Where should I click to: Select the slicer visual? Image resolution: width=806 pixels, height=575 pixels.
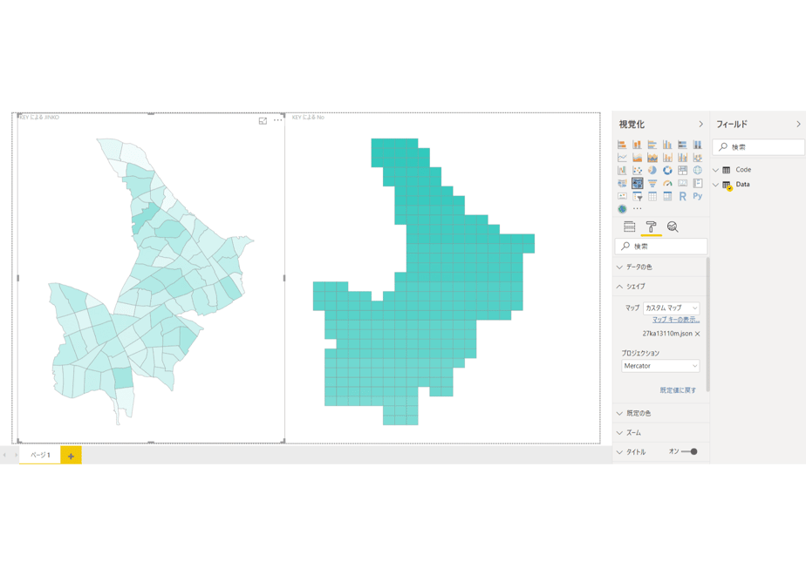coord(637,196)
